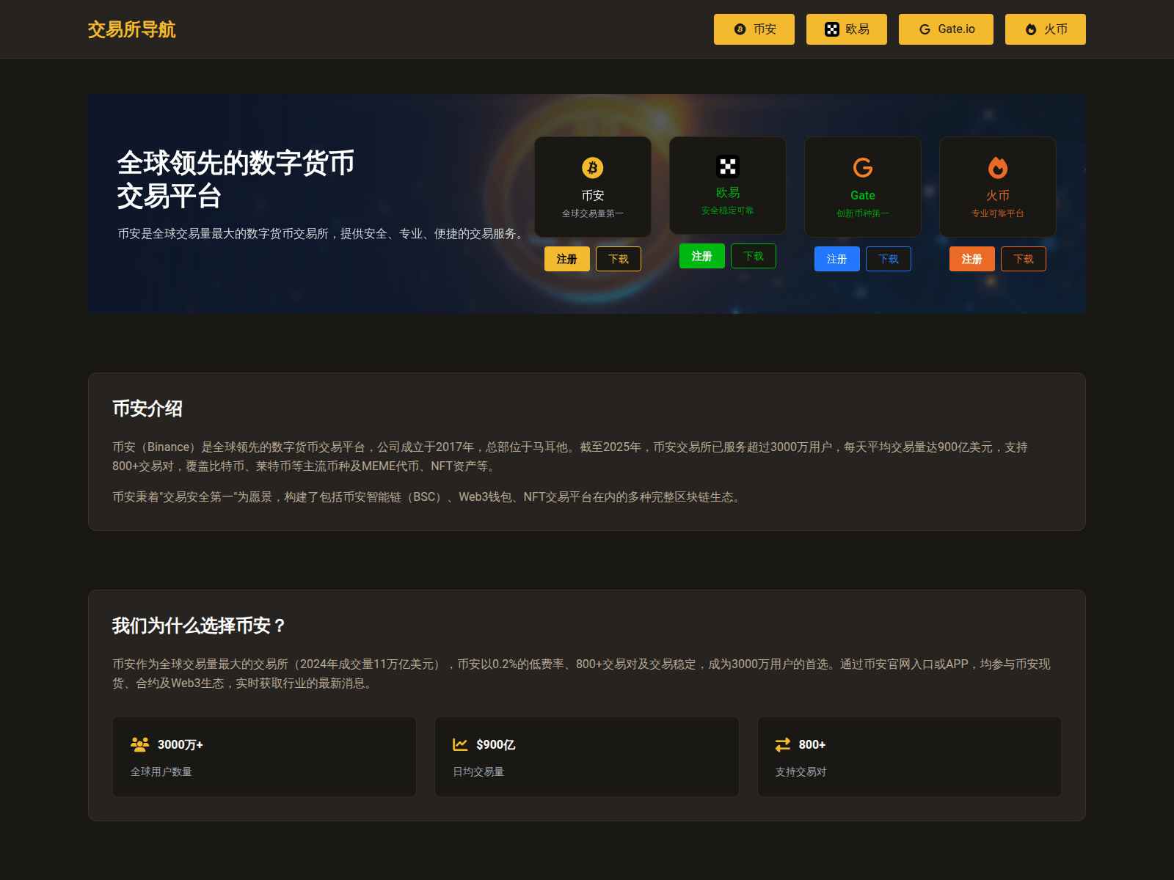Screen dimensions: 1174x880
Task: Click the Gate name on the exchange card
Action: click(863, 195)
